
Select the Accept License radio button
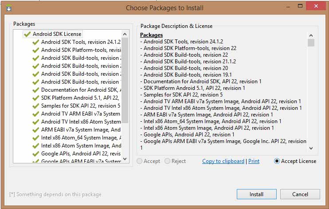(277, 161)
